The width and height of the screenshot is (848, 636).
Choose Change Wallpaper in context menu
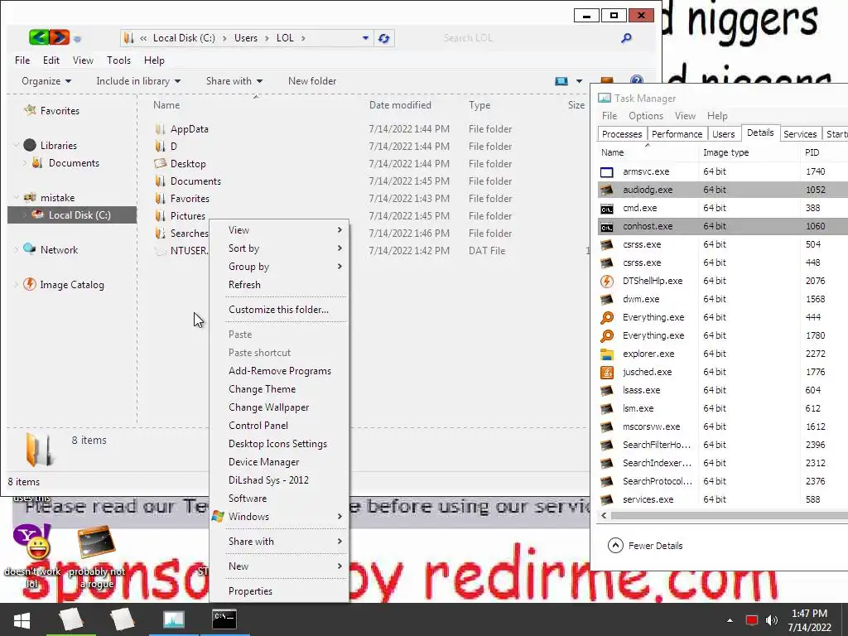point(279,407)
